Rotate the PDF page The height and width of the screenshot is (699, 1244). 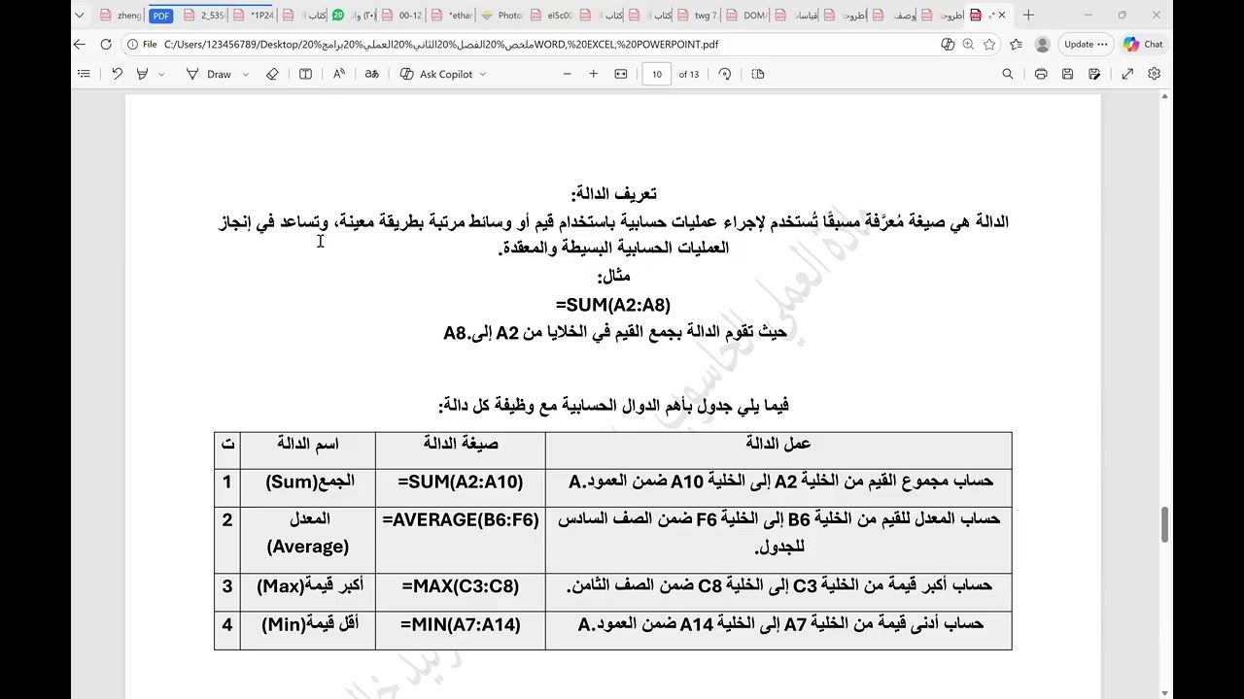click(x=725, y=74)
